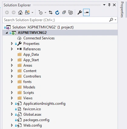Select the ASPNETMVCNG2 project node
Image resolution: width=127 pixels, height=129 pixels.
(32, 33)
